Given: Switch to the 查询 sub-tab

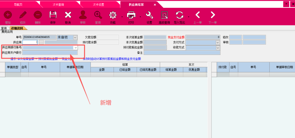Looking at the screenshot, I should (x=4, y=28).
